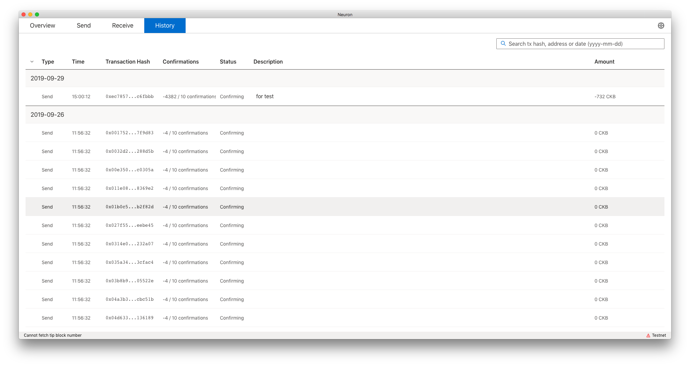Open the settings gear icon
The height and width of the screenshot is (366, 690).
[x=661, y=26]
